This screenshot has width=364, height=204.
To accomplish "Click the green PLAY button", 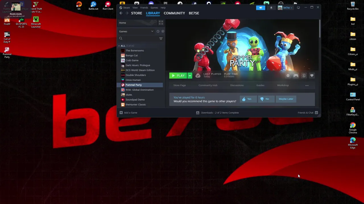I will click(x=178, y=76).
